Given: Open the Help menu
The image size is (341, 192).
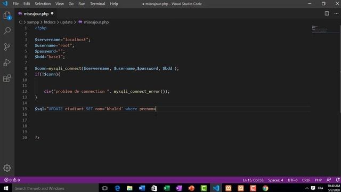Looking at the screenshot, I should pyautogui.click(x=113, y=4).
